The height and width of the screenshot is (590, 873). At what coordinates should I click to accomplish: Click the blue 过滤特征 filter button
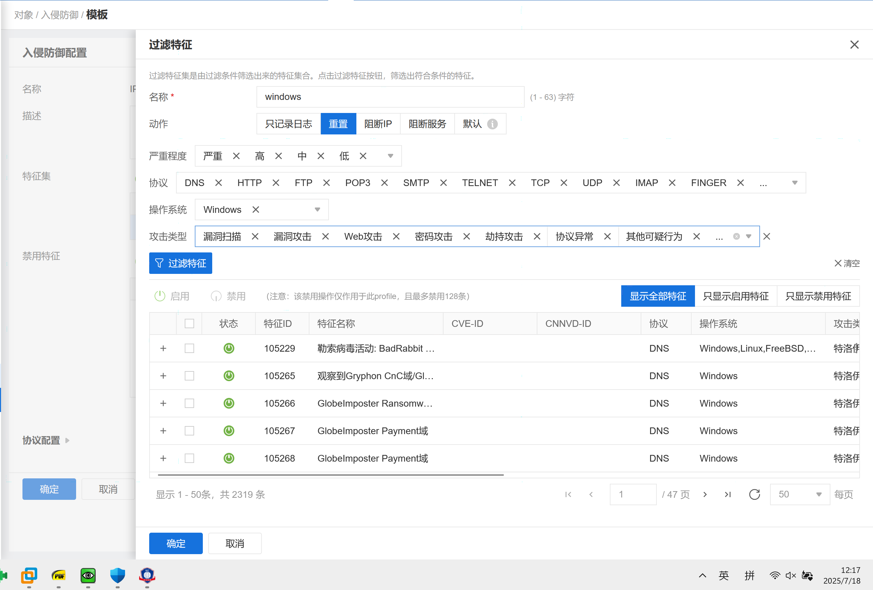coord(180,263)
